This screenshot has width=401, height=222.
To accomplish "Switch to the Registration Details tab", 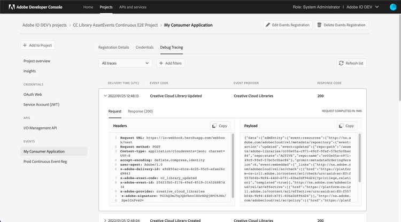I will [113, 48].
